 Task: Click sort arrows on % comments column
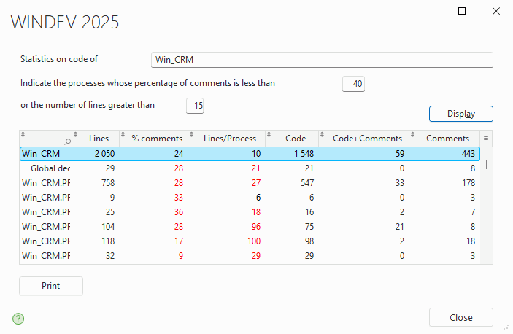[x=123, y=134]
